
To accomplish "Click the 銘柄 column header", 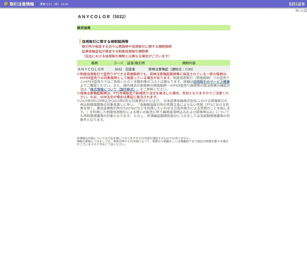I will point(94,63).
